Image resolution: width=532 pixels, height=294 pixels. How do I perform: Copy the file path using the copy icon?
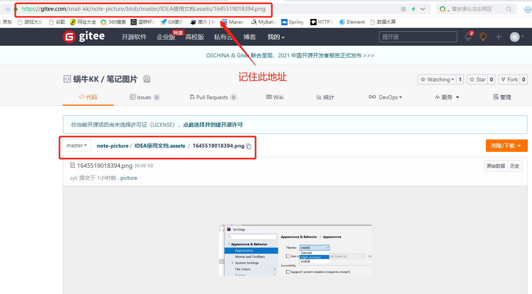tap(249, 146)
